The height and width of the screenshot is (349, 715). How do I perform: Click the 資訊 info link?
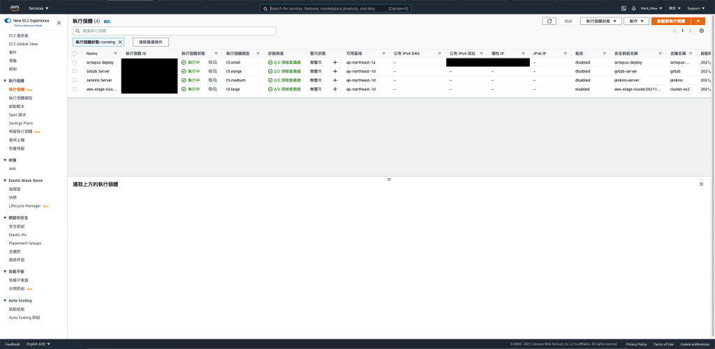[107, 22]
